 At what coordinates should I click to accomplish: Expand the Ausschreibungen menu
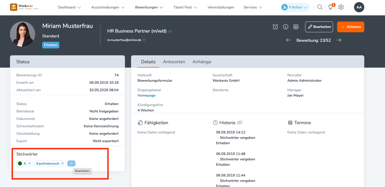click(x=108, y=7)
